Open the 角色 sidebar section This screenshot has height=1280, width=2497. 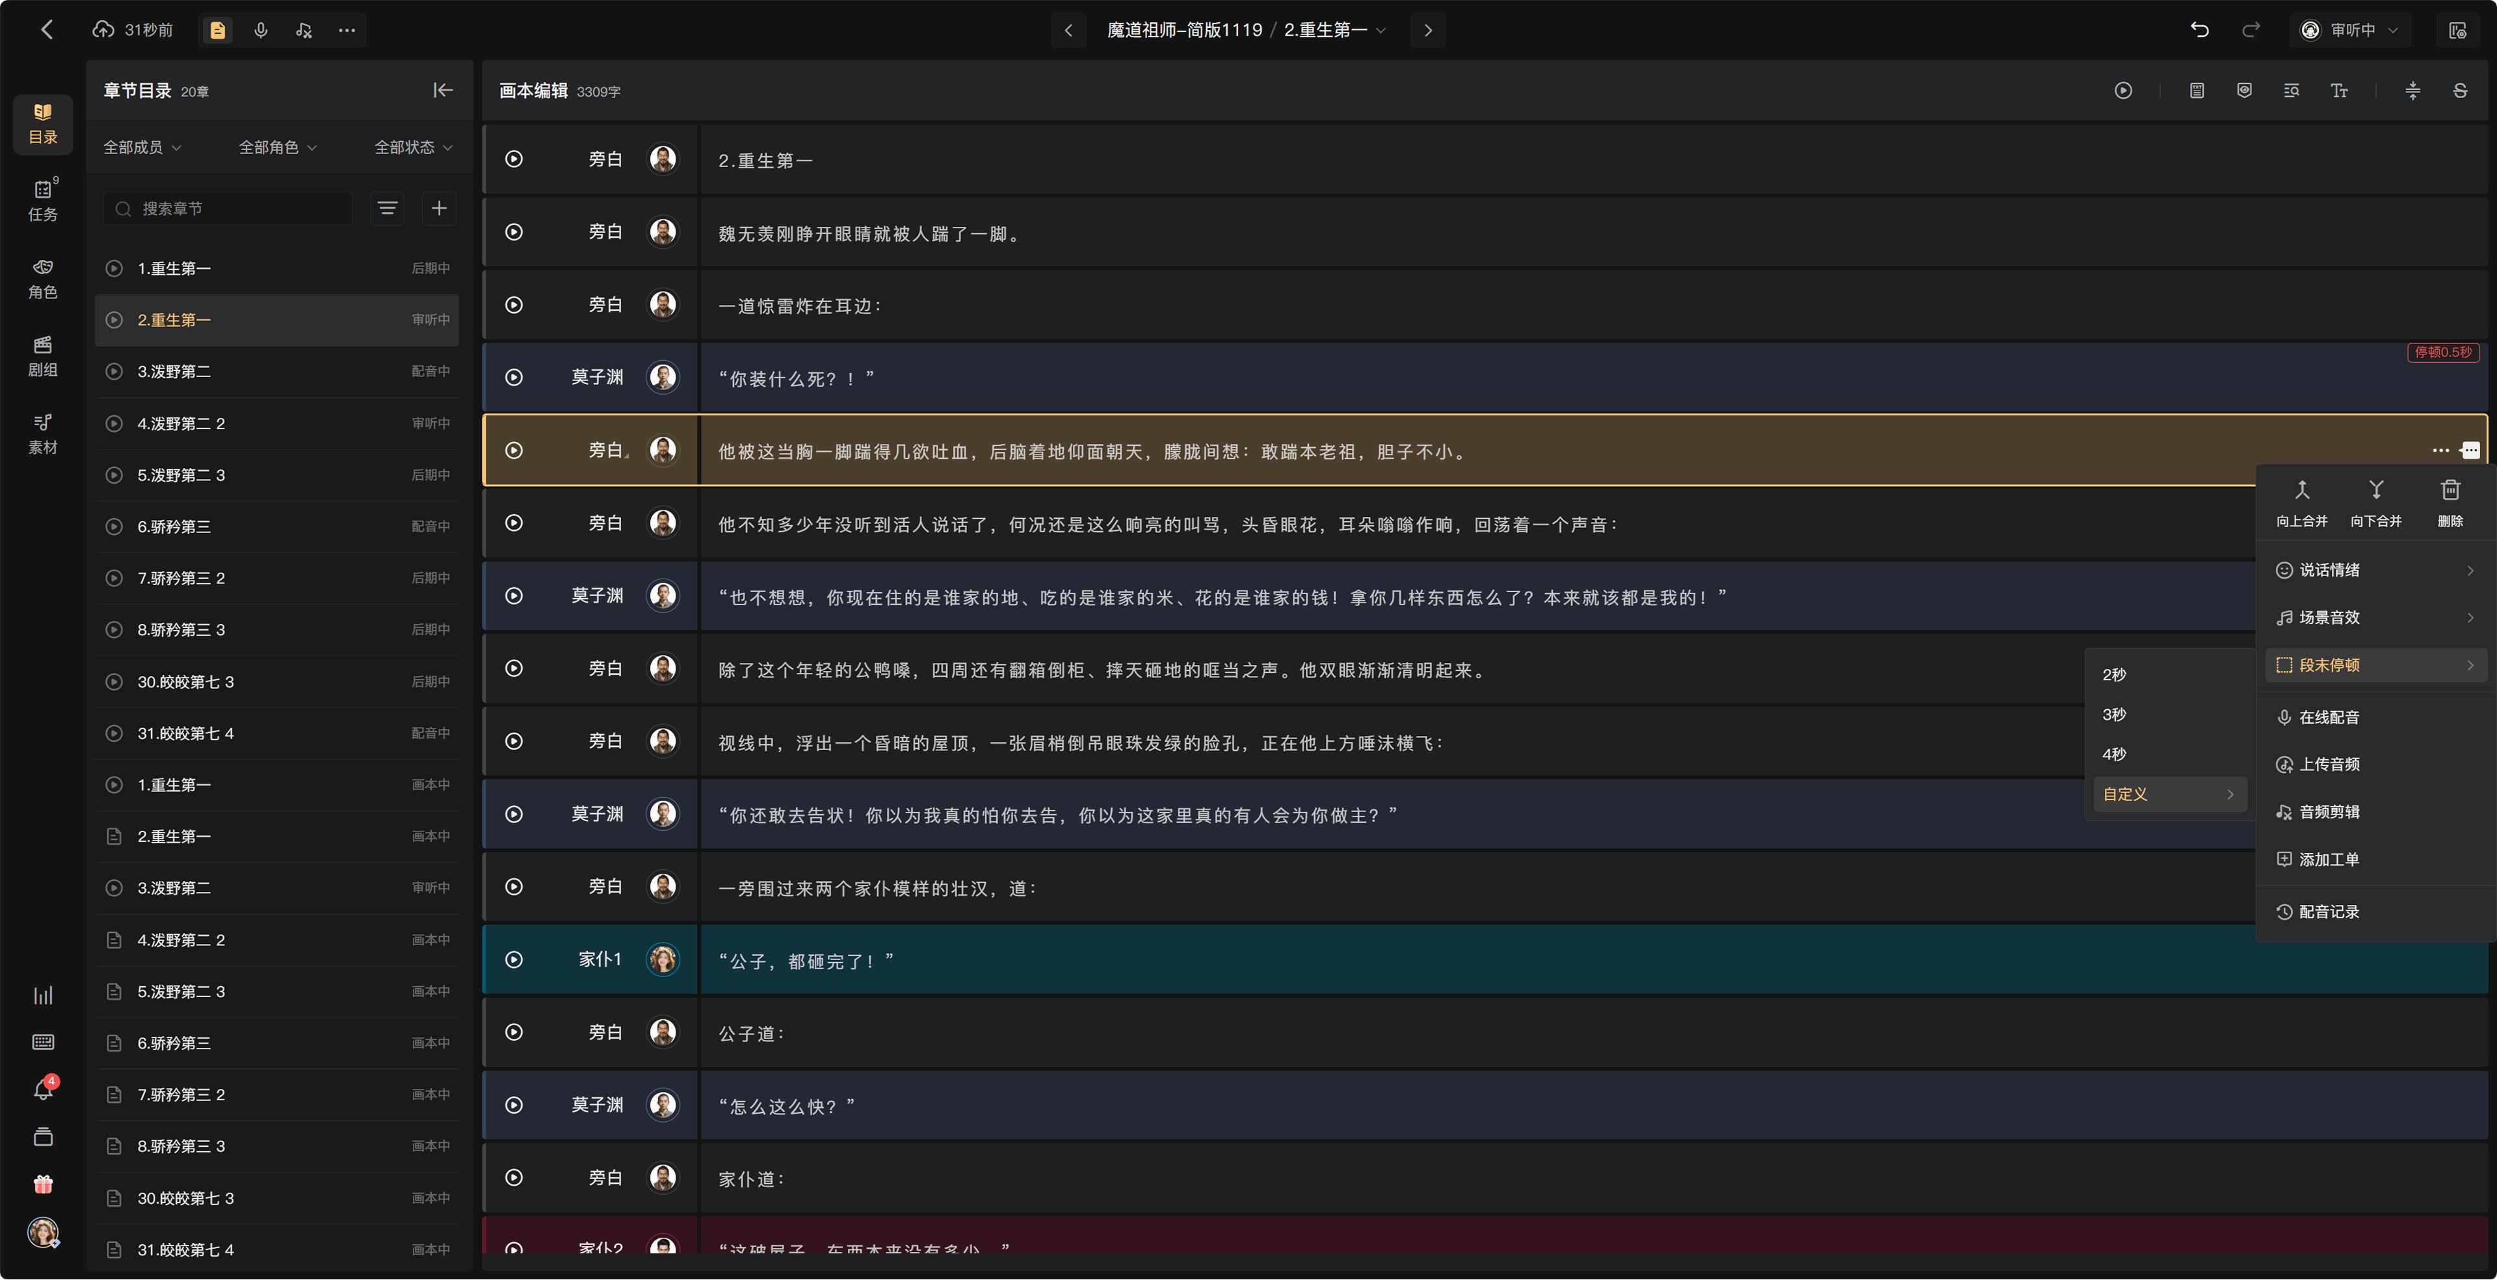pyautogui.click(x=43, y=278)
